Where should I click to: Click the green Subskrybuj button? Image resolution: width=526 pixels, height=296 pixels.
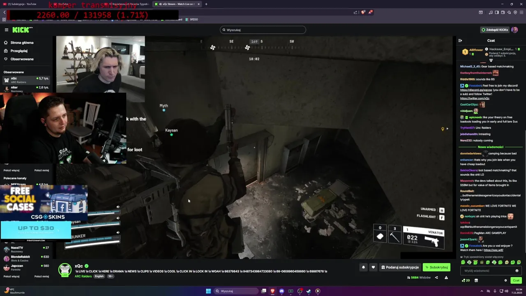pos(436,267)
